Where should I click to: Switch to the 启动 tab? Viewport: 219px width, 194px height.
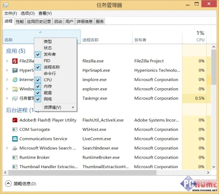coord(58,21)
